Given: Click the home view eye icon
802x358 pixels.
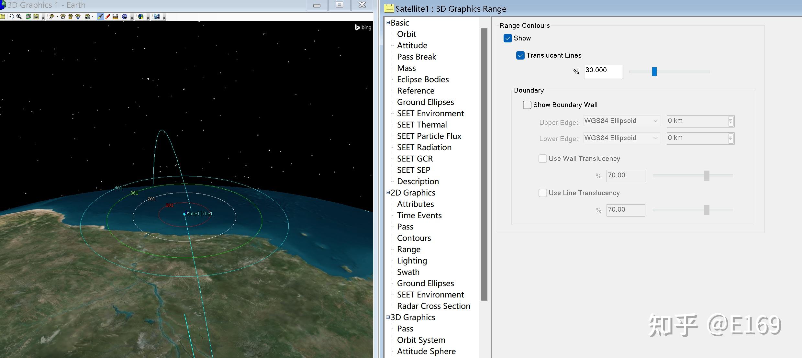Looking at the screenshot, I should click(63, 17).
